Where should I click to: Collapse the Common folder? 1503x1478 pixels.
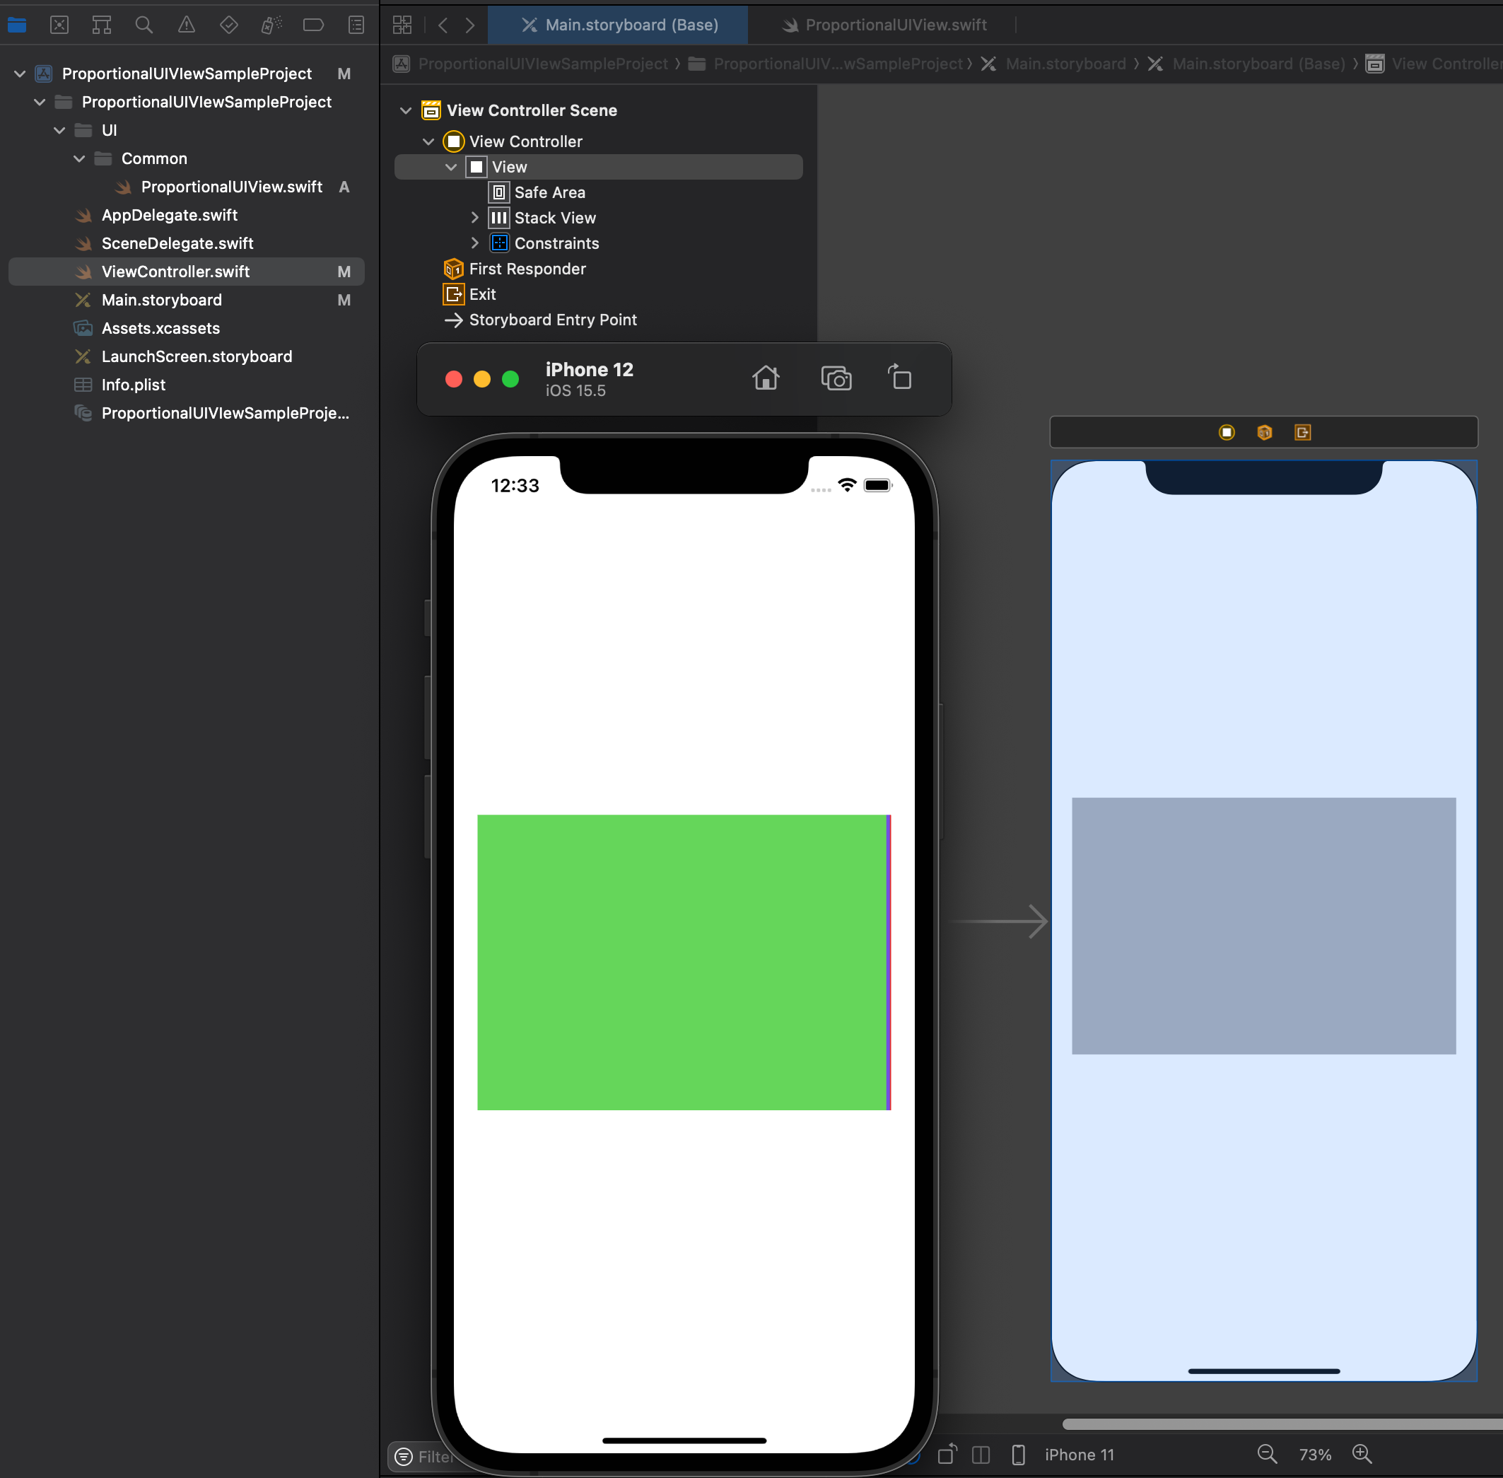[x=79, y=159]
